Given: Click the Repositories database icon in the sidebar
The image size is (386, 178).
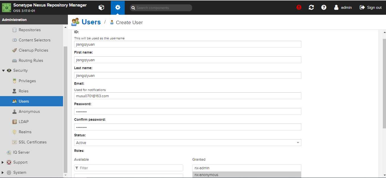Looking at the screenshot, I should coord(14,30).
